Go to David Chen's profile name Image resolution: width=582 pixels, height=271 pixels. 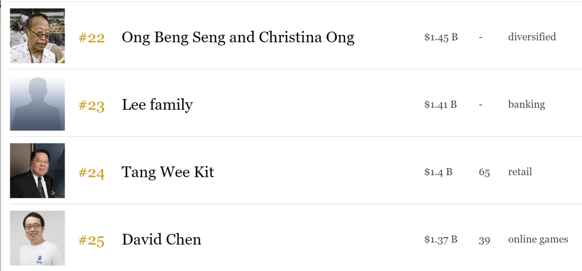(162, 239)
